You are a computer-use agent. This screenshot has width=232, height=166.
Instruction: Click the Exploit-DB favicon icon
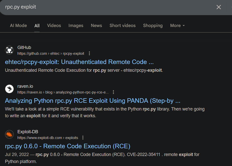(x=9, y=134)
